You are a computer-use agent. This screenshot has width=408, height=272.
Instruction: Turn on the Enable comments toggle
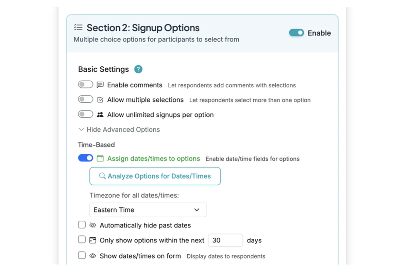[x=85, y=84]
